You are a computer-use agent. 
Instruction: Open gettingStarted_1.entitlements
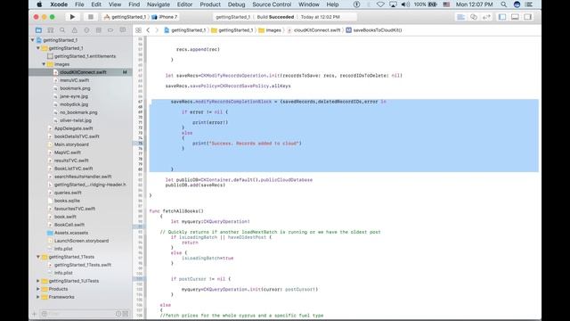coord(85,56)
